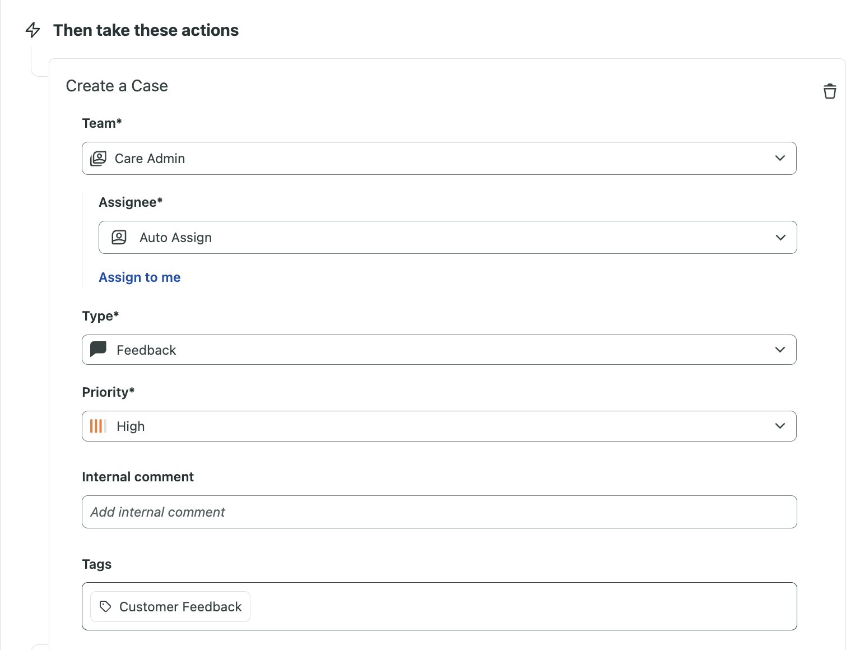This screenshot has height=650, width=846.
Task: Click the Internal comment label
Action: 138,476
